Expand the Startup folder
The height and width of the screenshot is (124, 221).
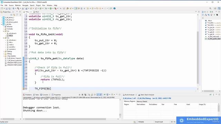click(3, 51)
